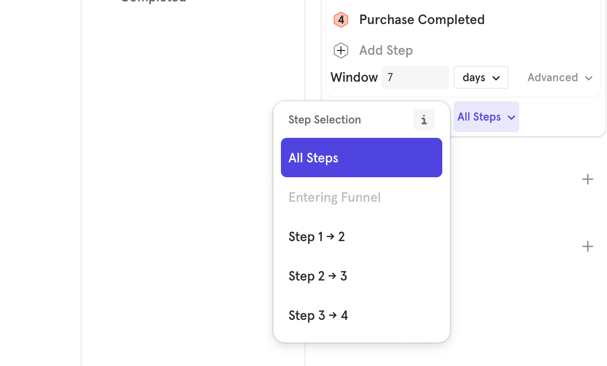Click the Purchase Completed step label
The height and width of the screenshot is (366, 607).
(x=422, y=20)
